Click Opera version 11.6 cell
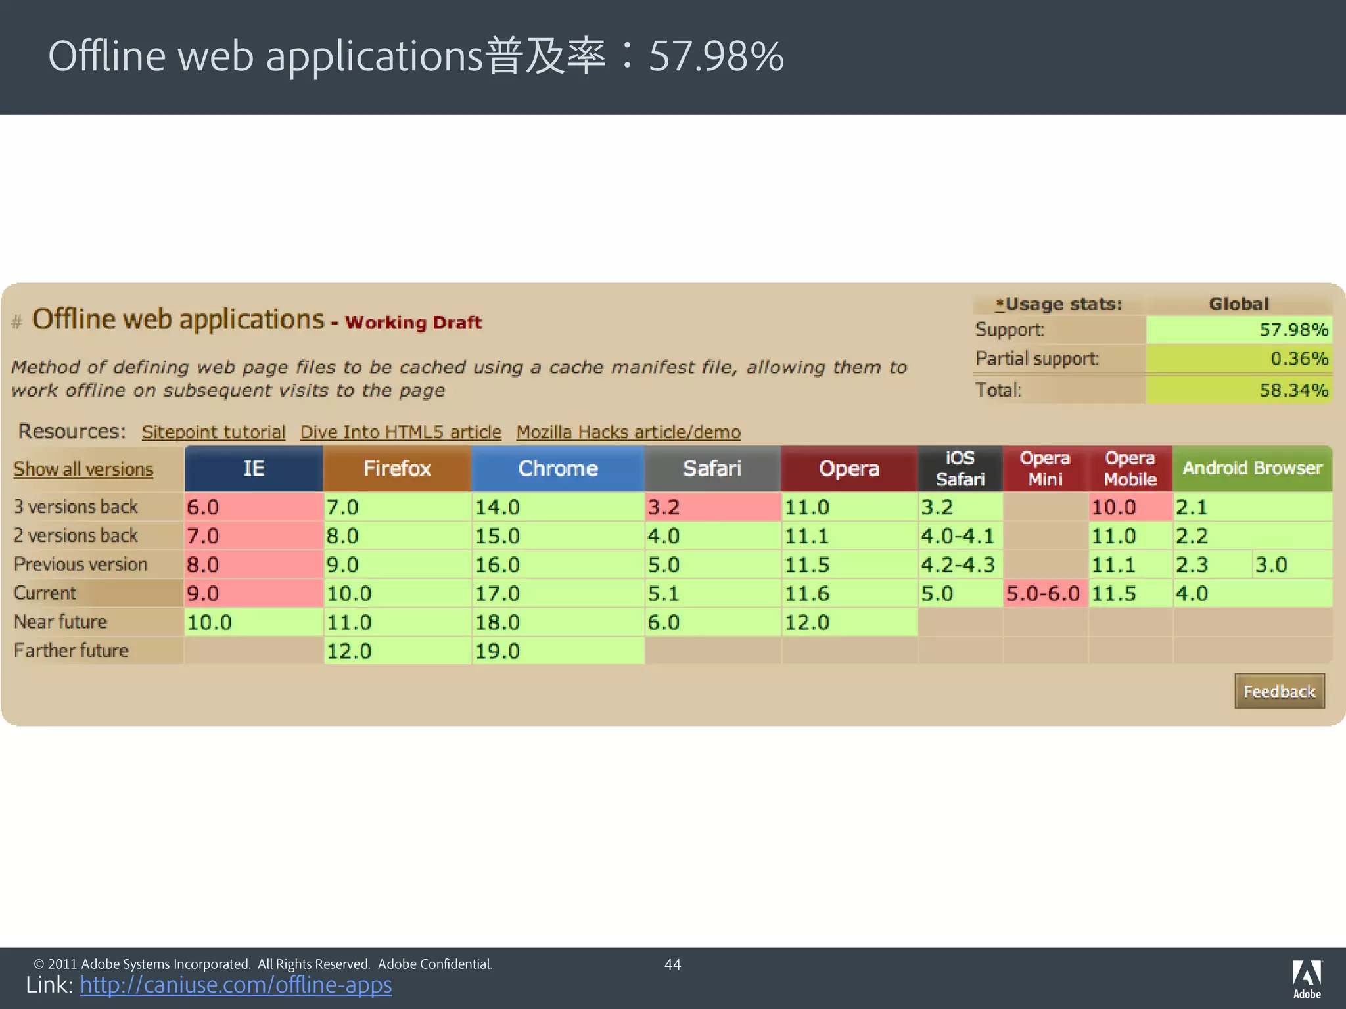The height and width of the screenshot is (1009, 1346). (x=849, y=593)
